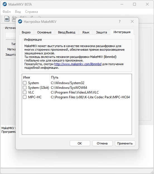Tick the VLC integration checkbox
The image size is (154, 174).
click(x=25, y=92)
